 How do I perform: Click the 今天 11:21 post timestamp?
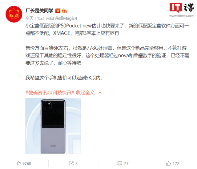(x=35, y=18)
